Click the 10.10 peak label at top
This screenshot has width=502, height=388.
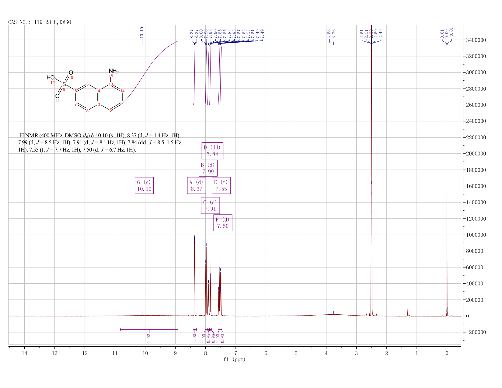pos(142,33)
